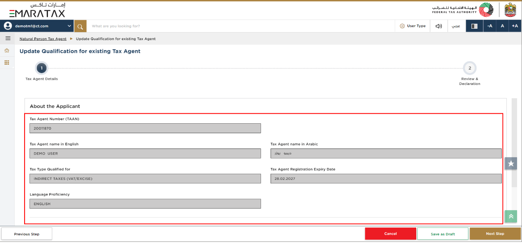The image size is (522, 248).
Task: Click the user profile avatar icon
Action: [x=8, y=26]
